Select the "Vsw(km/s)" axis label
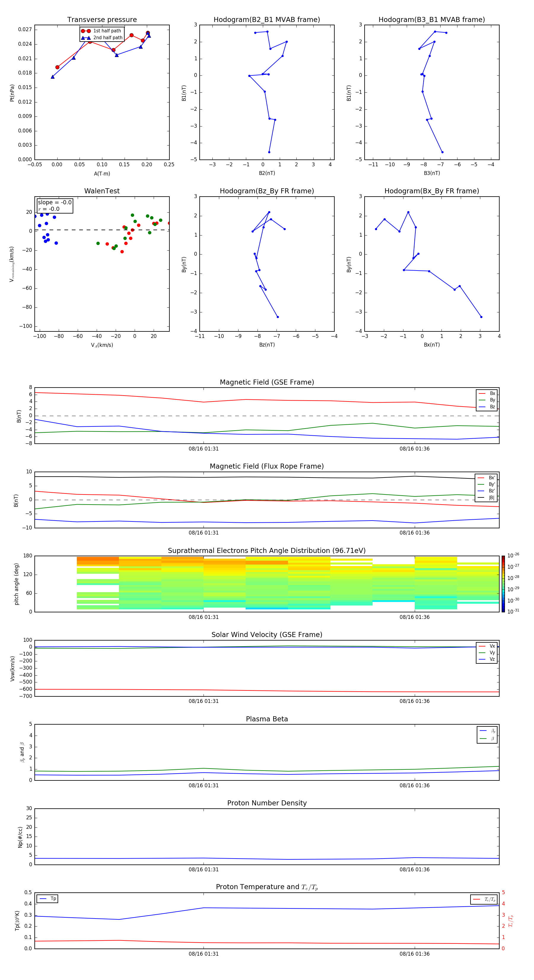 [12, 668]
